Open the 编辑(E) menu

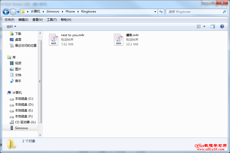pyautogui.click(x=23, y=20)
